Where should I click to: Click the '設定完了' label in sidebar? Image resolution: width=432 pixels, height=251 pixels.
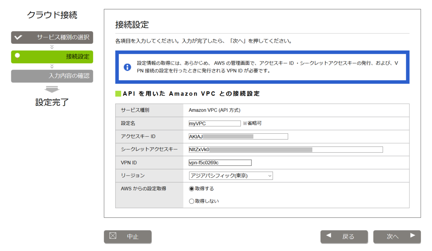[52, 102]
